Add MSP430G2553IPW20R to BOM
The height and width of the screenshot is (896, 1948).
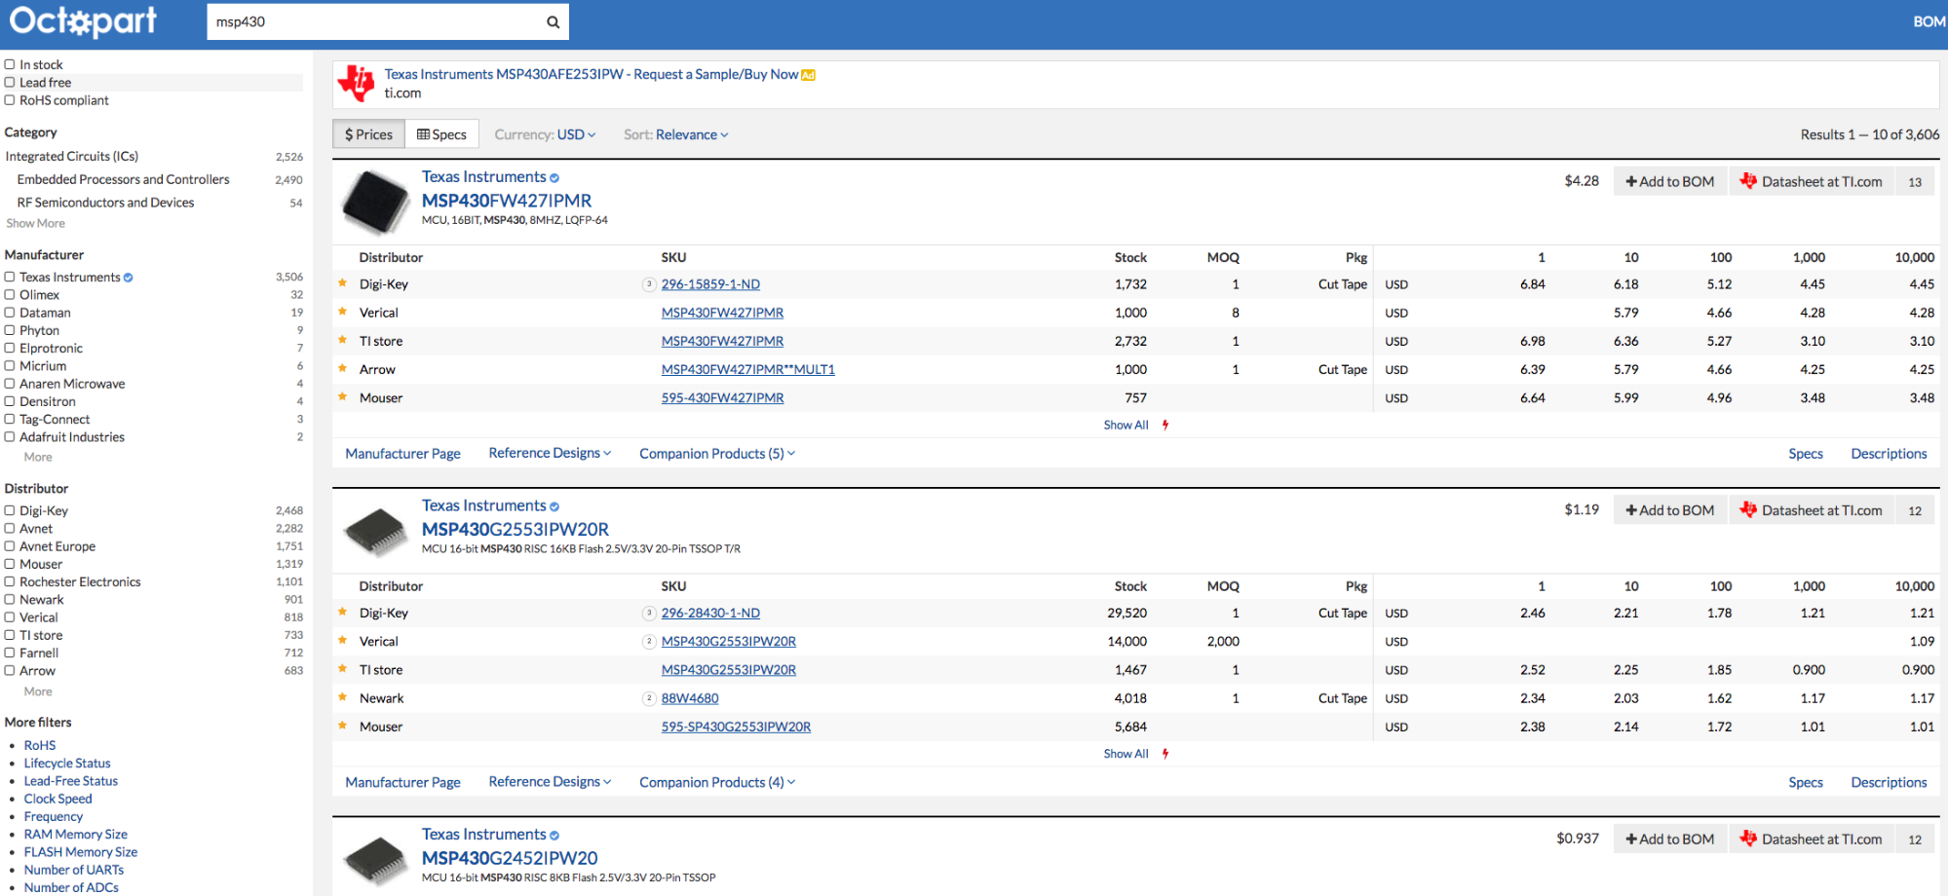(1670, 510)
